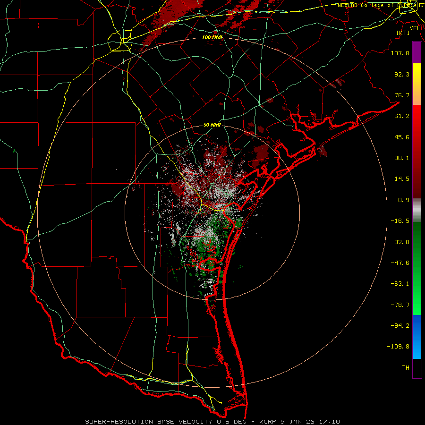Click the 50 NMI range ring label
425x425 pixels.
pyautogui.click(x=212, y=125)
